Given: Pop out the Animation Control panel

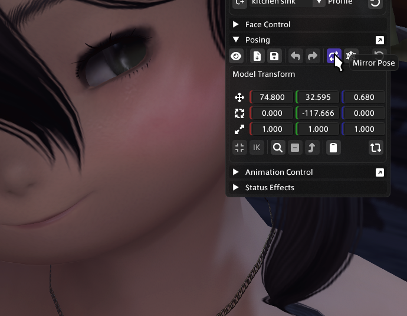Looking at the screenshot, I should pos(380,172).
